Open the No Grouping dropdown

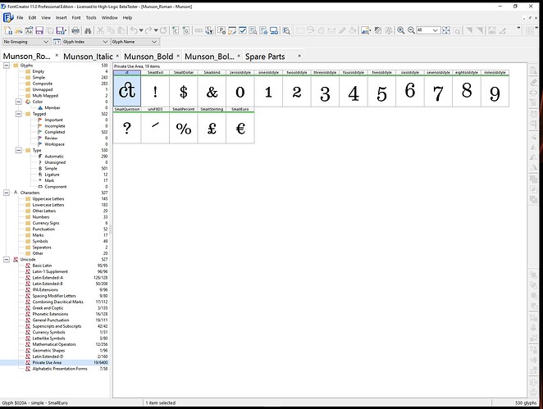click(x=26, y=42)
